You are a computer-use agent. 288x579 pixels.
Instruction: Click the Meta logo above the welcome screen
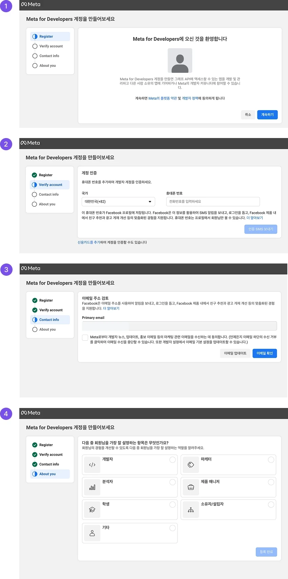tap(31, 4)
